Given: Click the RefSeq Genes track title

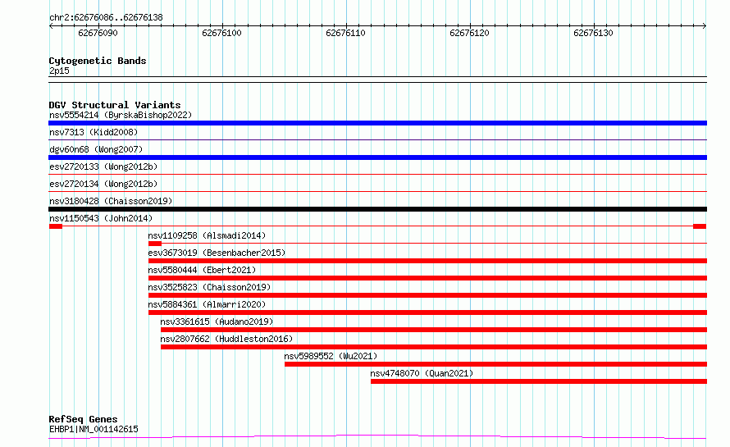Looking at the screenshot, I should pos(83,419).
